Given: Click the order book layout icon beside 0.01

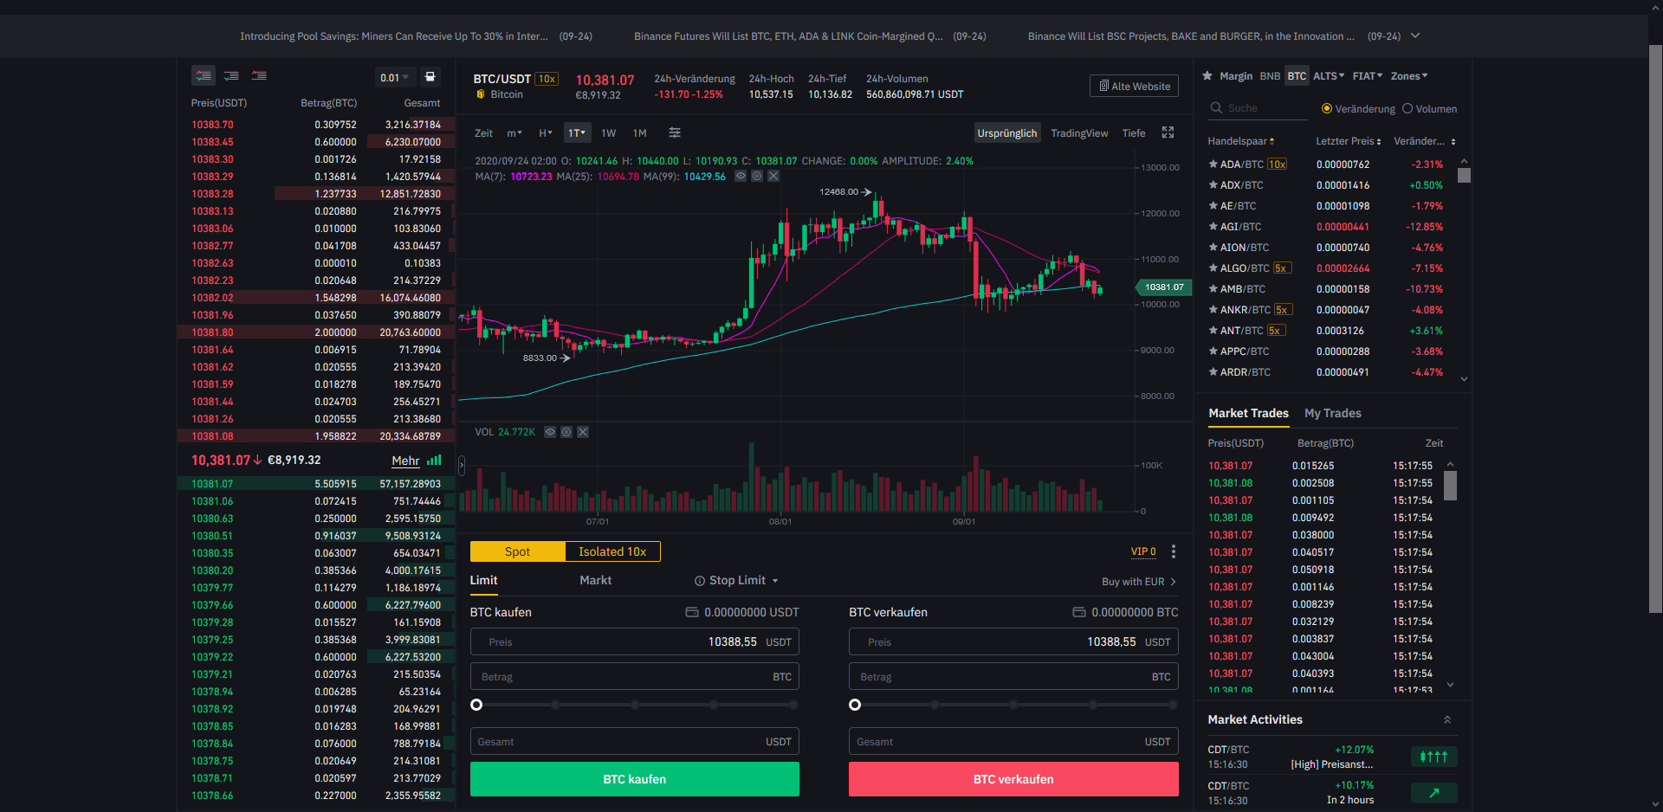Looking at the screenshot, I should tap(430, 77).
